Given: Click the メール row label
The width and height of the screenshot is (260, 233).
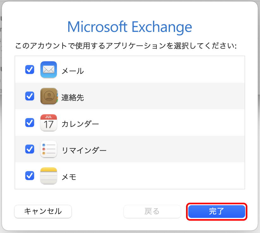Looking at the screenshot, I should click(72, 71).
